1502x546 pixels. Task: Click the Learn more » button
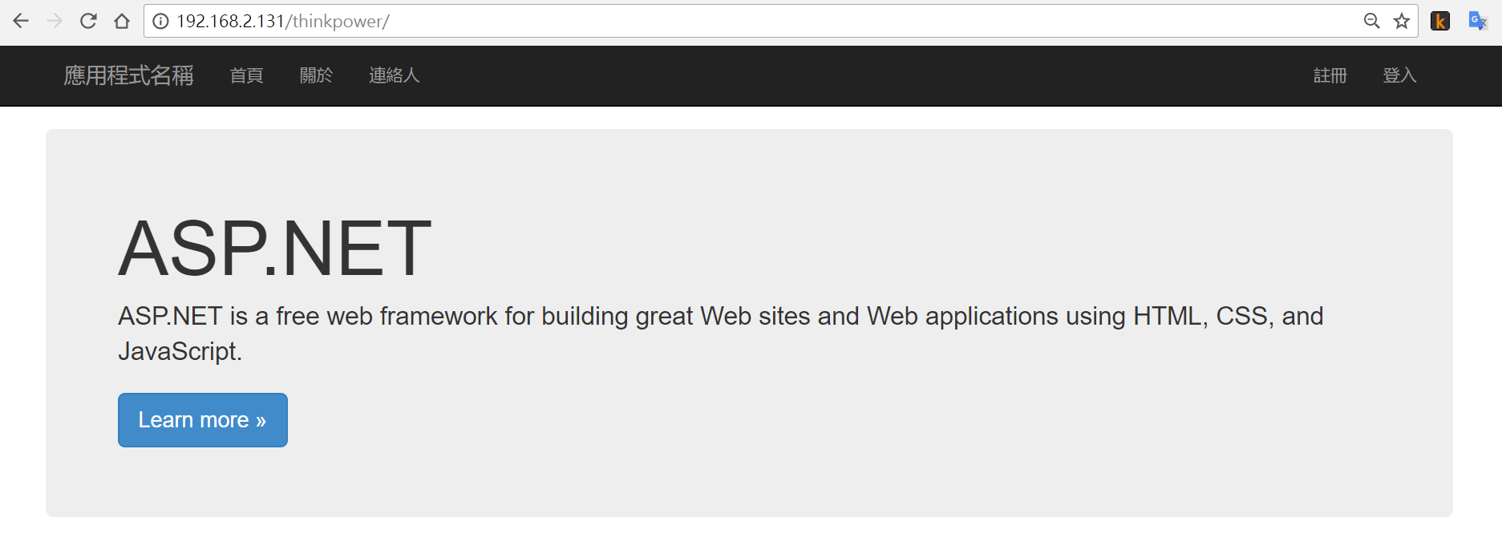[x=203, y=420]
